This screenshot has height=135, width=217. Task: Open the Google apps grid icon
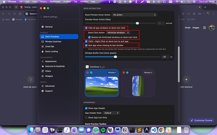click(x=204, y=28)
